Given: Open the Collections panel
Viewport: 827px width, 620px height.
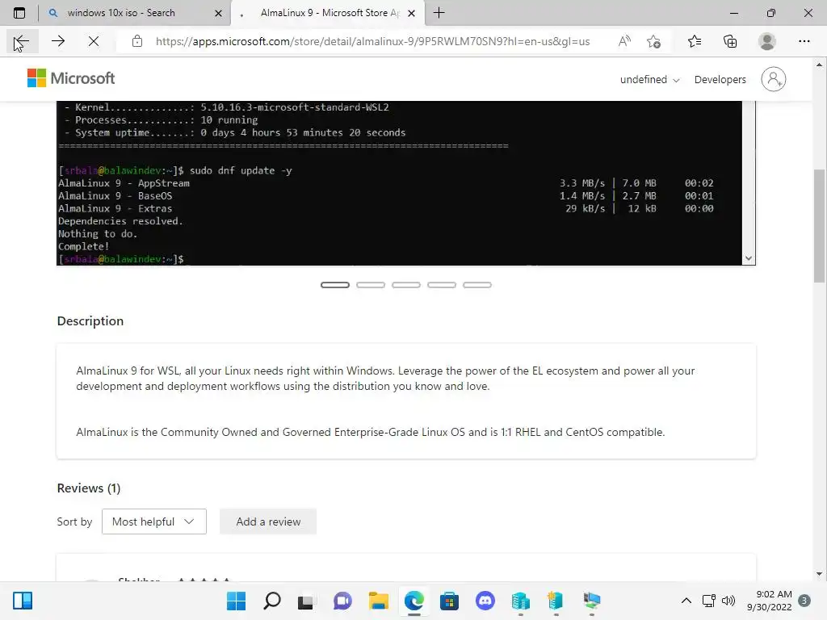Looking at the screenshot, I should [x=730, y=41].
